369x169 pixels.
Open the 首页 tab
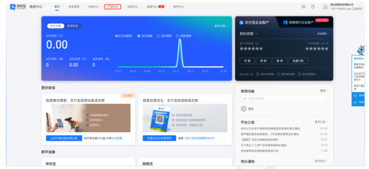pos(57,7)
